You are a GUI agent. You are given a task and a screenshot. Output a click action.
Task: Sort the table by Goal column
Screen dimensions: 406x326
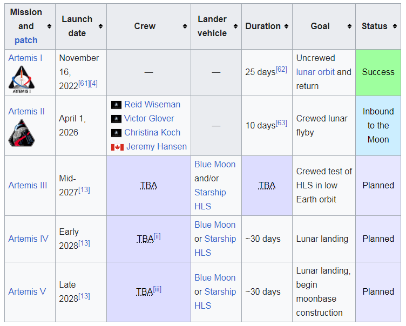pyautogui.click(x=349, y=26)
